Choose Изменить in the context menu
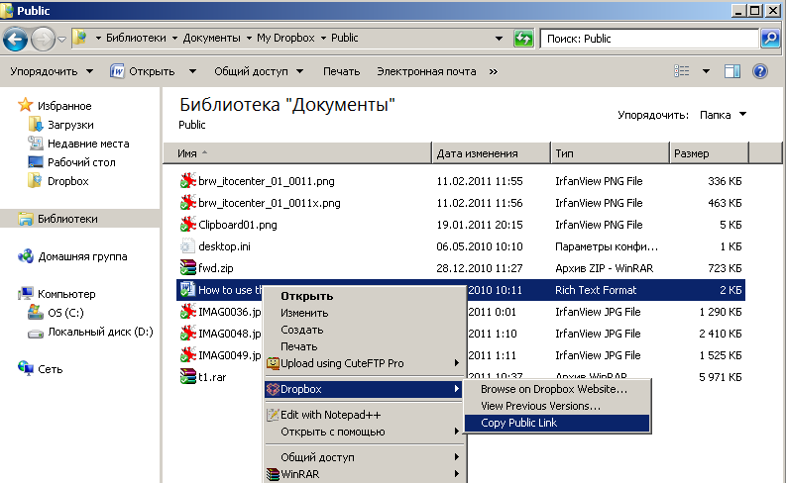 coord(364,314)
